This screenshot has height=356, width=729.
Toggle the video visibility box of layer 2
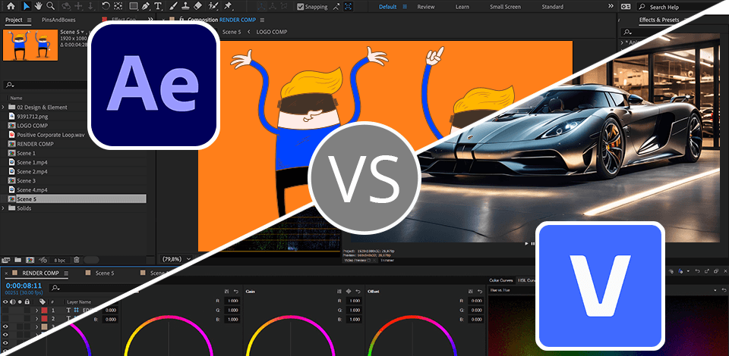(x=5, y=318)
